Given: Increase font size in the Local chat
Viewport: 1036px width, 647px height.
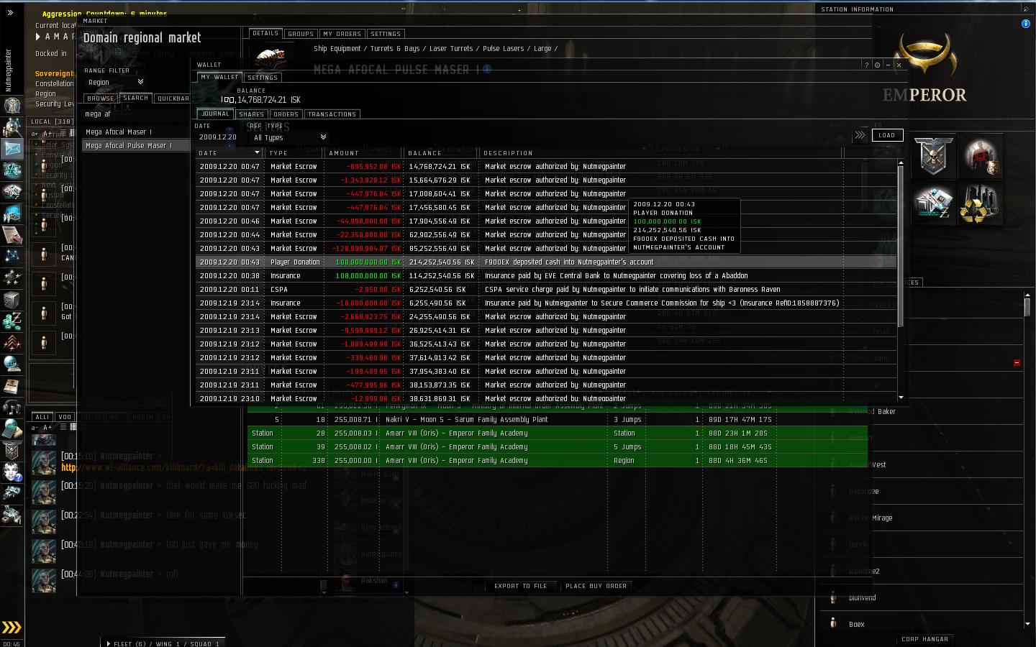Looking at the screenshot, I should click(x=48, y=134).
